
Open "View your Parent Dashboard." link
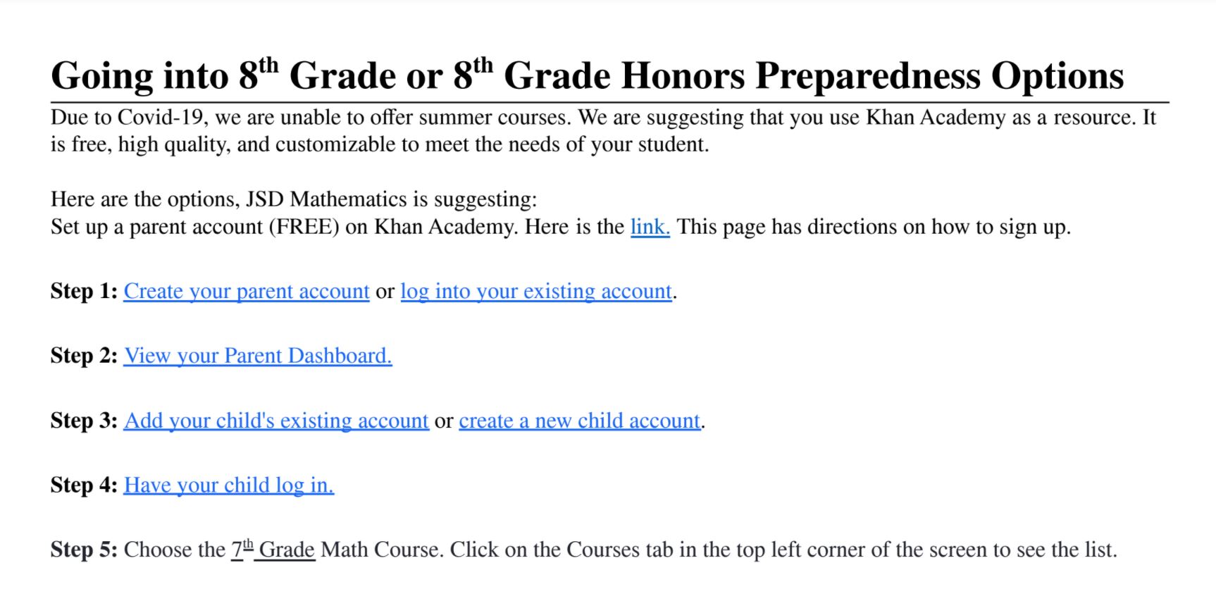tap(258, 356)
